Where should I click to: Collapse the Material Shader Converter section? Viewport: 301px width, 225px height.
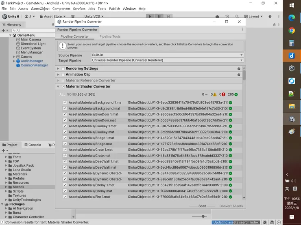tap(58, 86)
